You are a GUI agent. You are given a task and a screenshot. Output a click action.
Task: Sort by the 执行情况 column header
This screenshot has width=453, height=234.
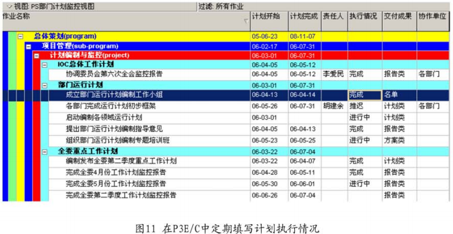pos(364,16)
